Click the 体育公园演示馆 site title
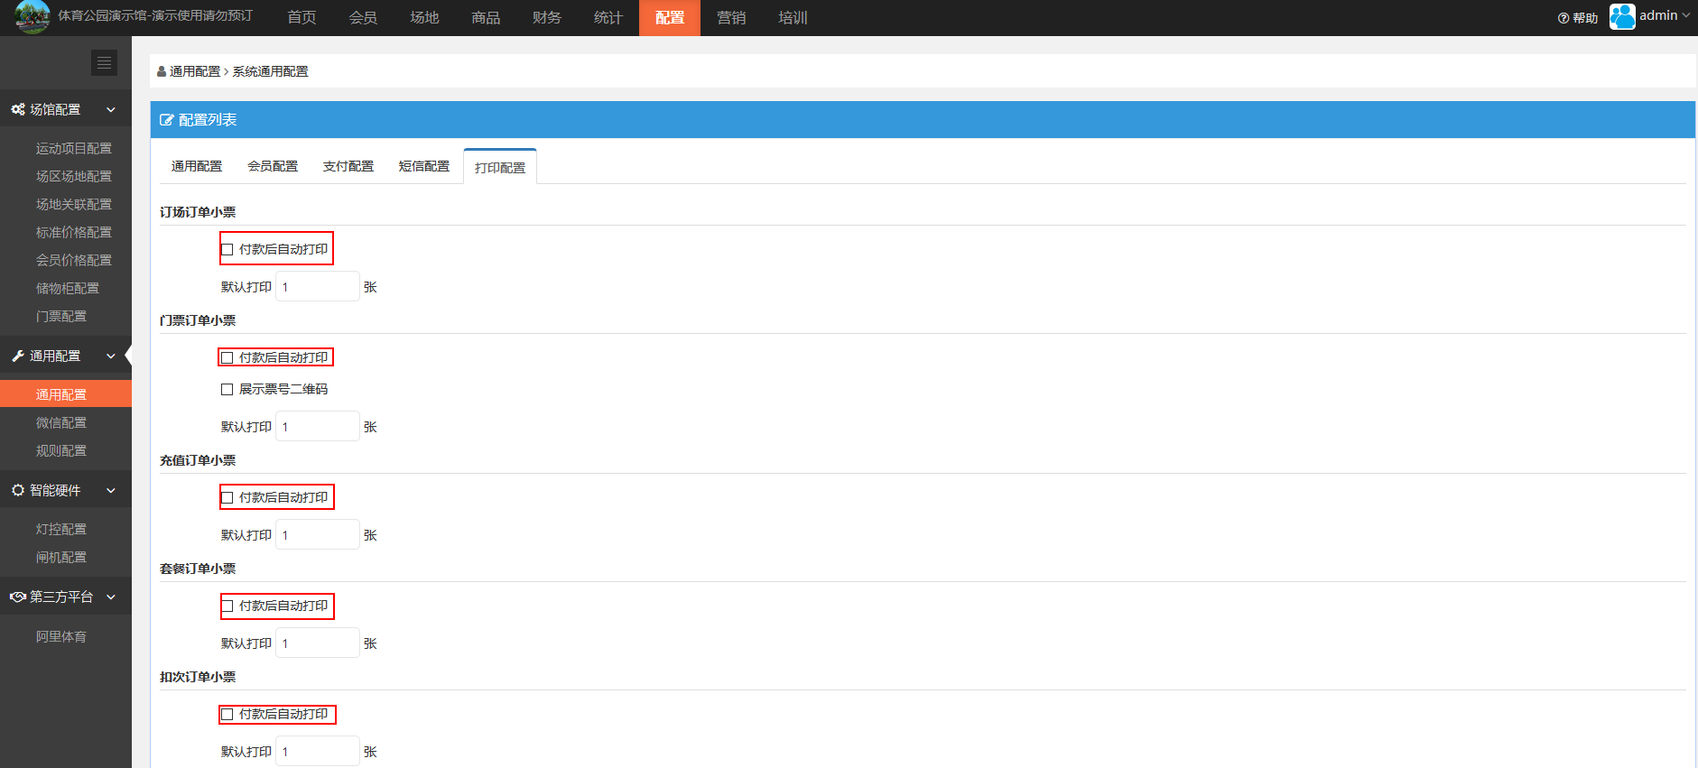 (155, 15)
